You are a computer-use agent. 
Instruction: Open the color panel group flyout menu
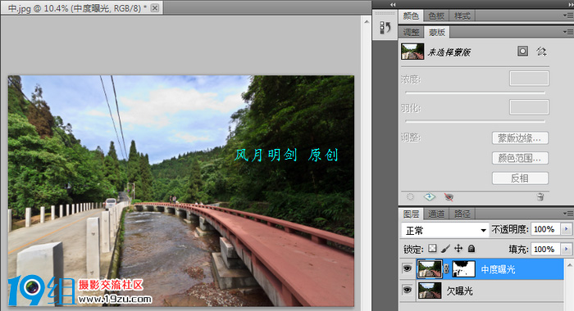(x=568, y=16)
